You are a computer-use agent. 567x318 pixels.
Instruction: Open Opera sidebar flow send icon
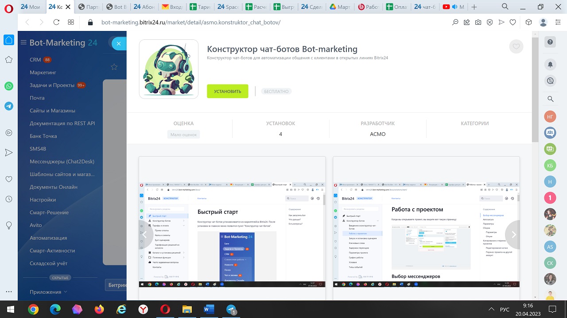9,152
